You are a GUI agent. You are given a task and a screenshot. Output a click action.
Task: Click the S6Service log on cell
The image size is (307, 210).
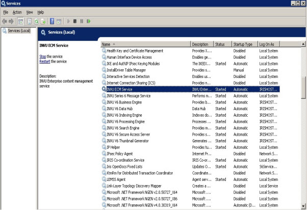[x=268, y=167]
